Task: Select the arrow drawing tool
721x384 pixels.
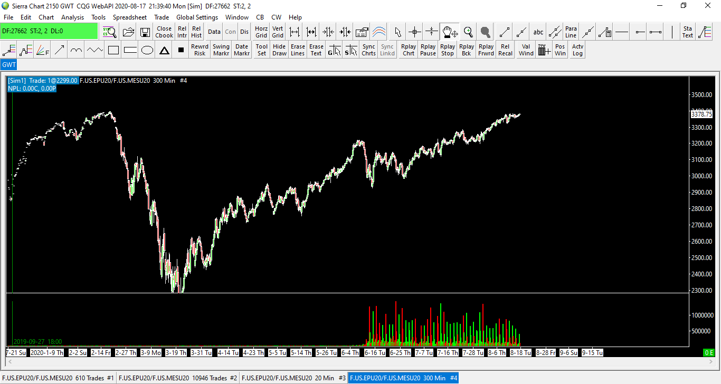Action: point(59,50)
